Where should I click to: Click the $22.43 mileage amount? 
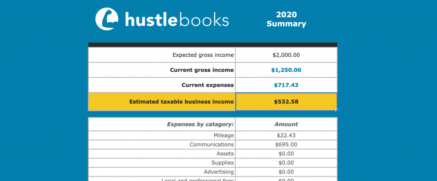tap(286, 136)
